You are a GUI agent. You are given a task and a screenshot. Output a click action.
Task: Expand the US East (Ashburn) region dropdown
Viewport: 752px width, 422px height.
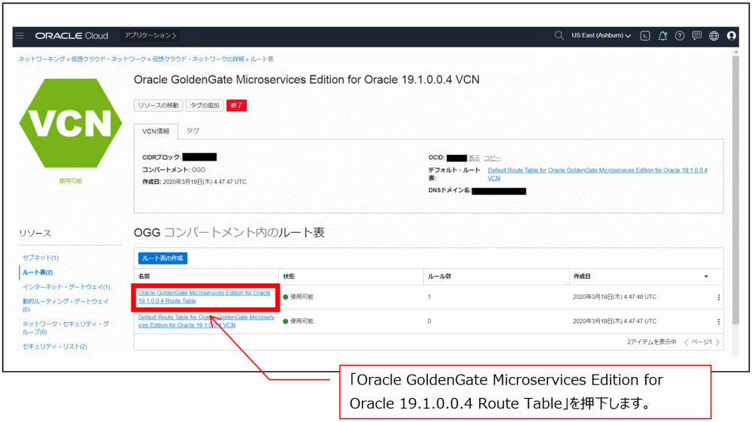[x=601, y=35]
